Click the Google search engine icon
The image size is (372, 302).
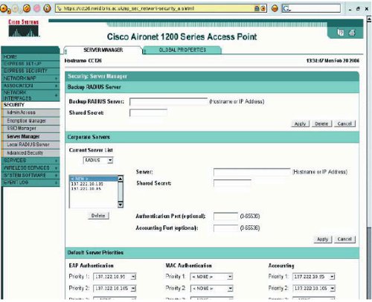coord(286,9)
